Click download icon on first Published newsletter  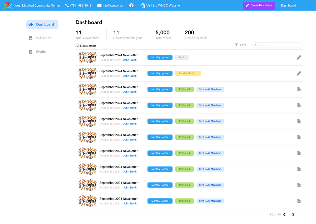point(299,89)
